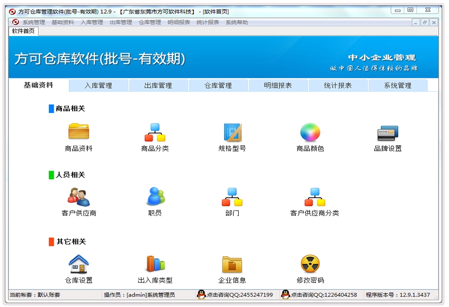Click 当前帐套：默认账套 status text
This screenshot has height=307, width=449.
(x=35, y=295)
